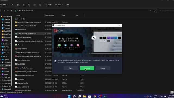174x98 pixels.
Task: Collapse the Last month (21) group
Action: click(x=20, y=19)
